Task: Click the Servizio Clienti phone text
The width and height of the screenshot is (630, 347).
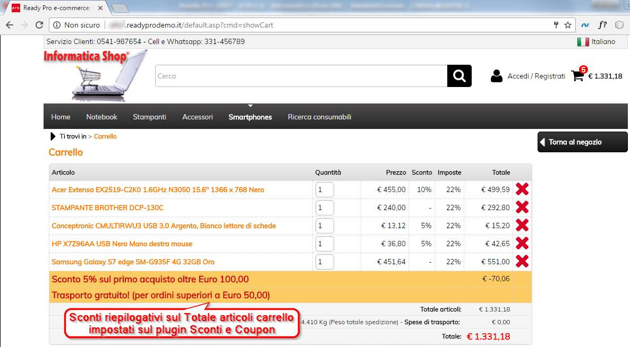Action: tap(146, 42)
